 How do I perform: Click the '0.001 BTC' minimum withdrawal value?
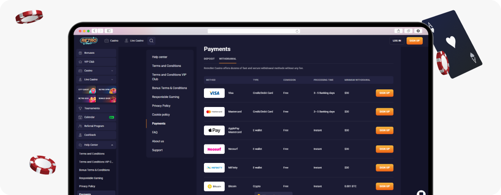pyautogui.click(x=350, y=186)
